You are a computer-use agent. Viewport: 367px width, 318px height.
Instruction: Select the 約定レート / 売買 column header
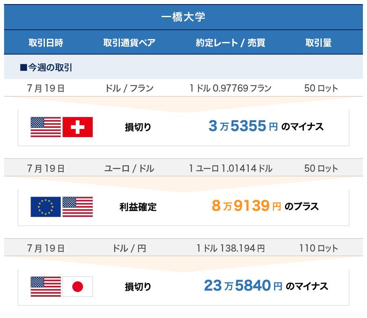pos(230,43)
